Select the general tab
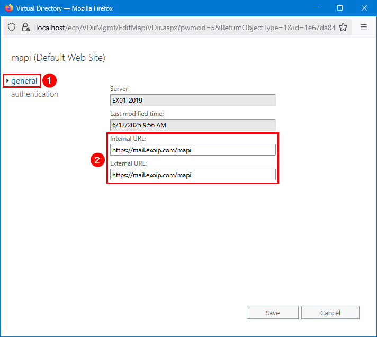 [x=24, y=81]
